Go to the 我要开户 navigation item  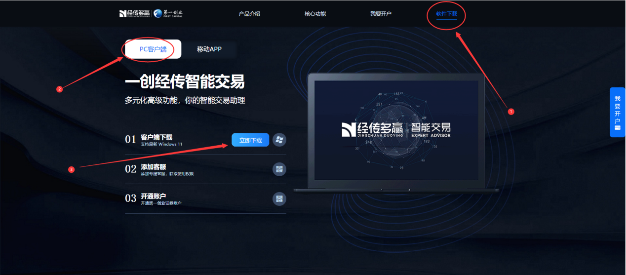(381, 14)
